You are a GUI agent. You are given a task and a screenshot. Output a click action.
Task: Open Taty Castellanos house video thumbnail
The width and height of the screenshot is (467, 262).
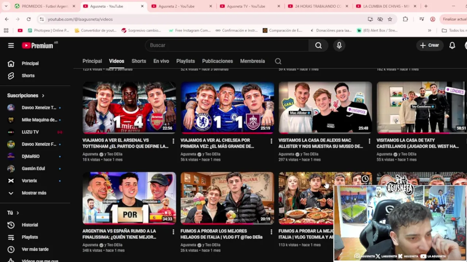pyautogui.click(x=422, y=108)
